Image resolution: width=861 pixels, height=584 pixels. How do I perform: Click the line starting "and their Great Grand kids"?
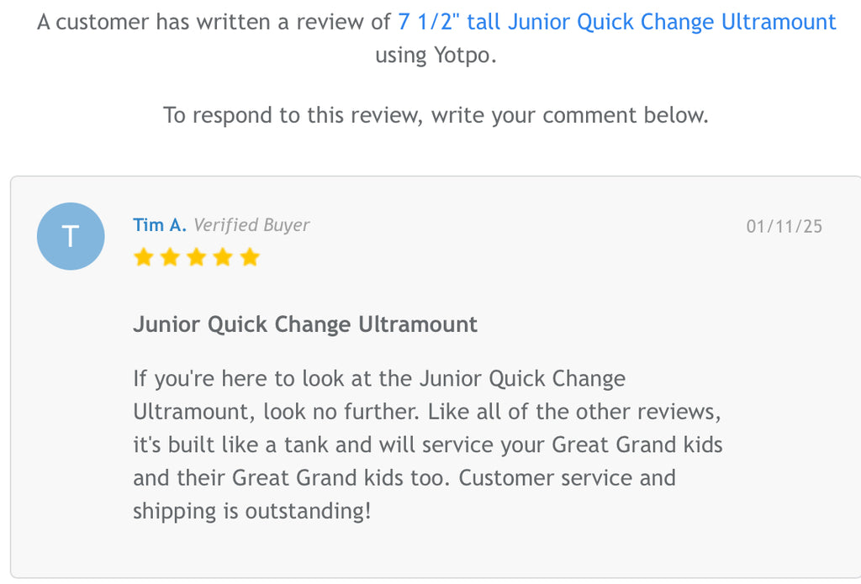tap(404, 478)
